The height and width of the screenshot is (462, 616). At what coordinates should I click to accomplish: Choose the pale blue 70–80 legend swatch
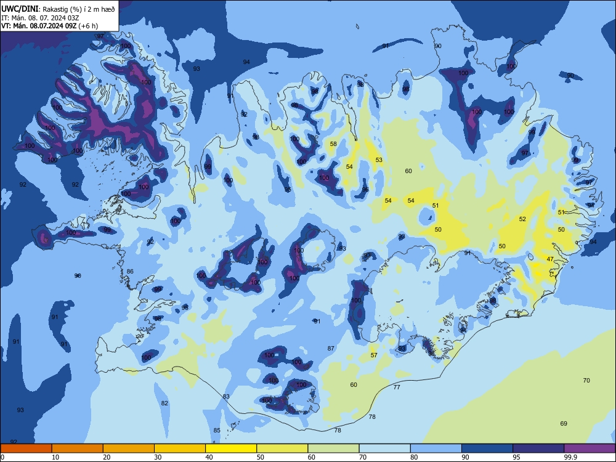coord(385,448)
